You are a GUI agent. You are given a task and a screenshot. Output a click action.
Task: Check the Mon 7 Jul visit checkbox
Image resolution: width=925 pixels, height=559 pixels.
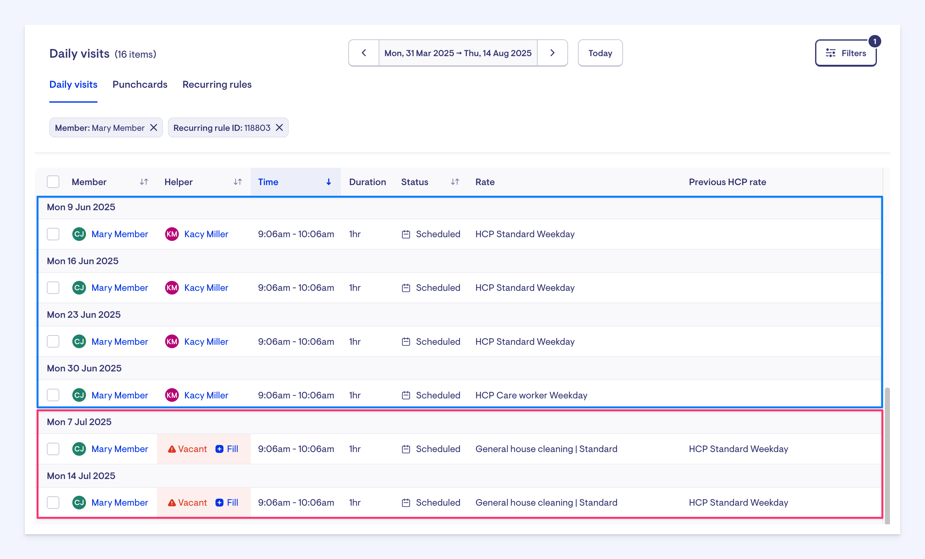53,449
